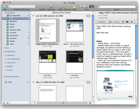Image resolution: width=139 pixels, height=109 pixels.
Task: Expand the TAGS section
Action: tap(3, 48)
